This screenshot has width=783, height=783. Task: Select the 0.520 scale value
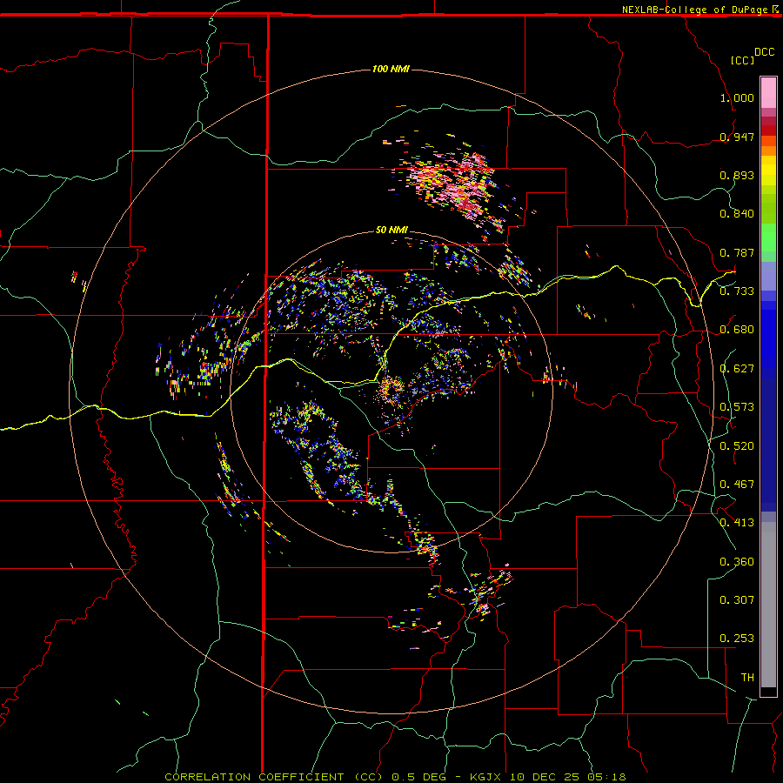tap(737, 446)
